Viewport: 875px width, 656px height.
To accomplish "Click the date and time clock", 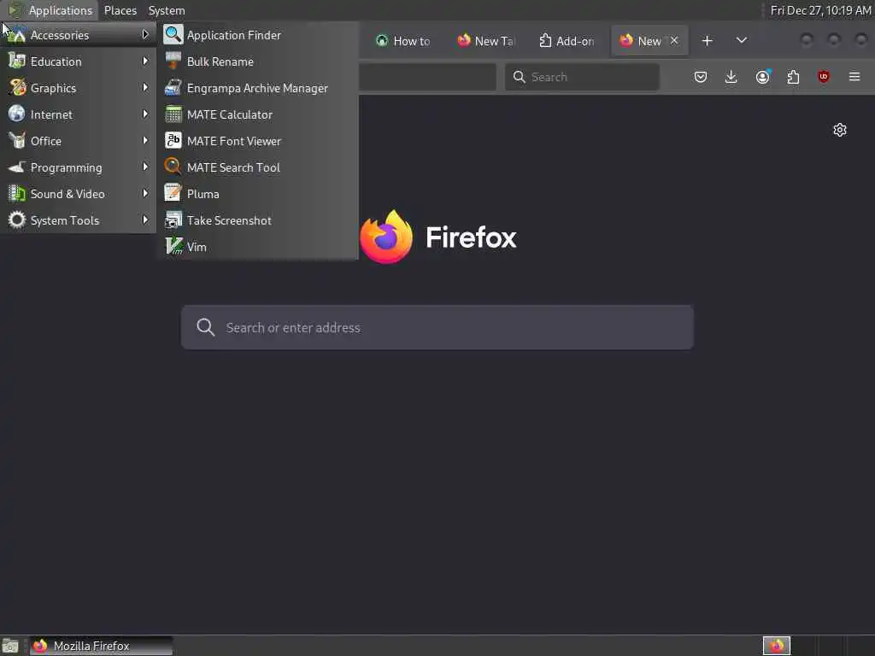I will (820, 10).
